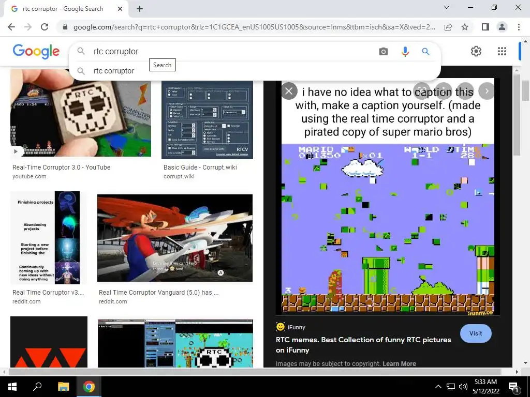Open Real Time Corruptor Vanguard caption
The image size is (530, 397).
point(159,293)
